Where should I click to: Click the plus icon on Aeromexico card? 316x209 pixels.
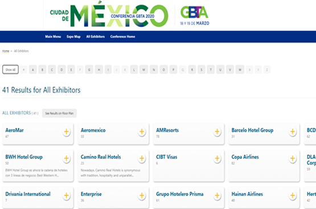(x=142, y=132)
